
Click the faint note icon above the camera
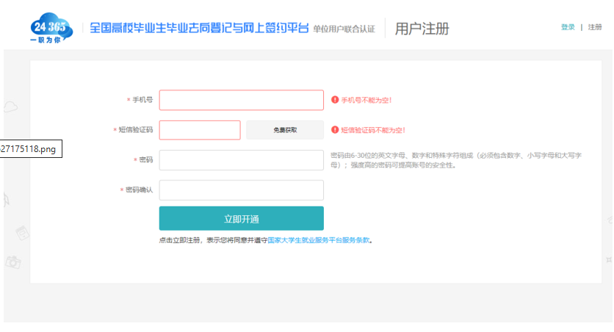23,233
